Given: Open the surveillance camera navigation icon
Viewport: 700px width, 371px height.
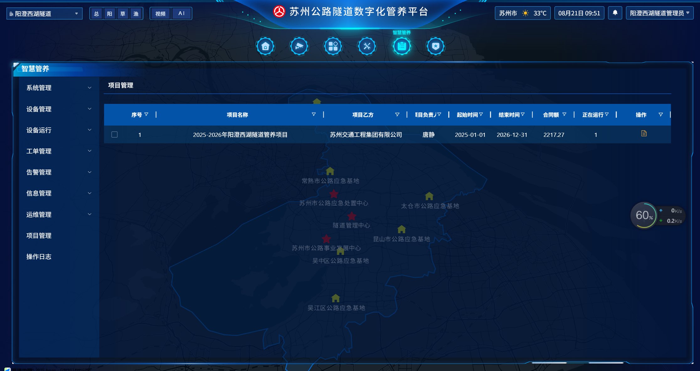Looking at the screenshot, I should (299, 46).
